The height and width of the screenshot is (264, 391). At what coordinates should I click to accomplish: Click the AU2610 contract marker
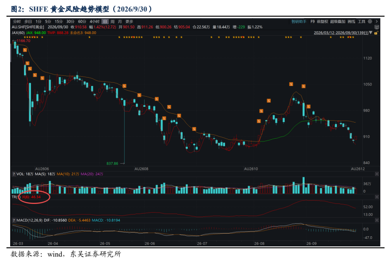pyautogui.click(x=251, y=169)
